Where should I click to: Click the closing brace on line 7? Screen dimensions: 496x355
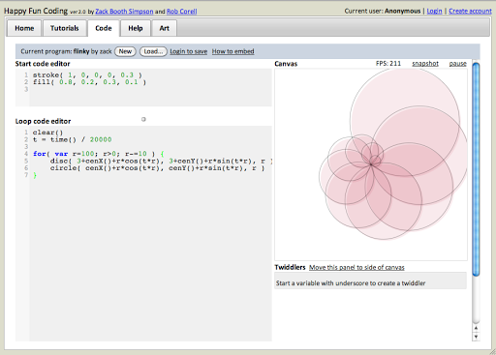tap(35, 175)
